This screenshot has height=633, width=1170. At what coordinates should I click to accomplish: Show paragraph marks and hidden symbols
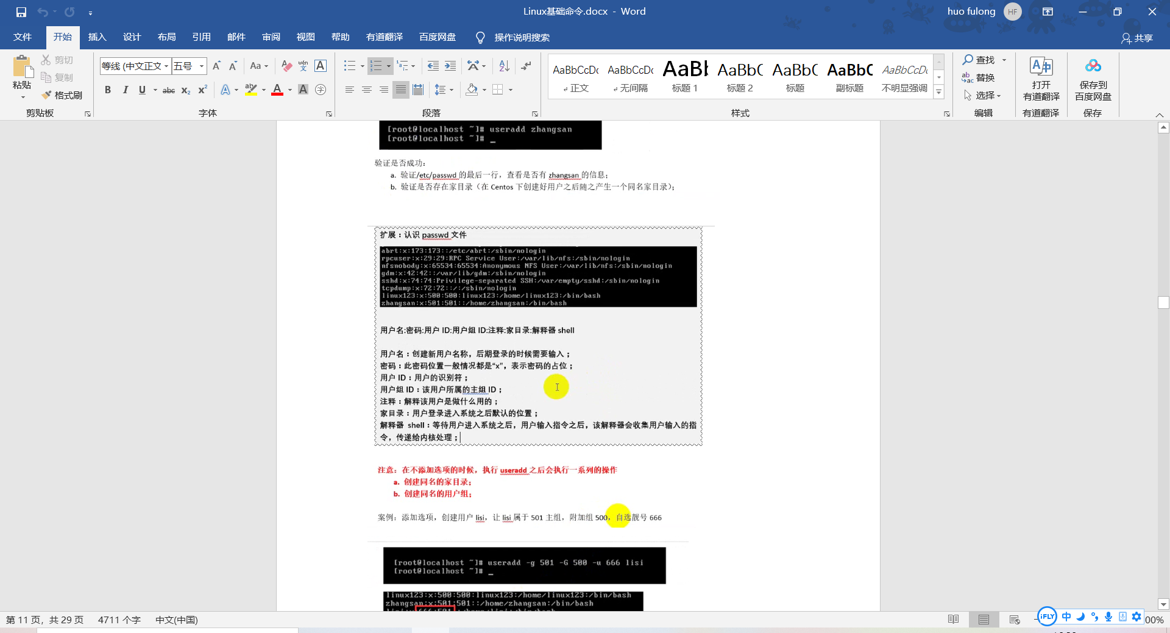(x=526, y=66)
